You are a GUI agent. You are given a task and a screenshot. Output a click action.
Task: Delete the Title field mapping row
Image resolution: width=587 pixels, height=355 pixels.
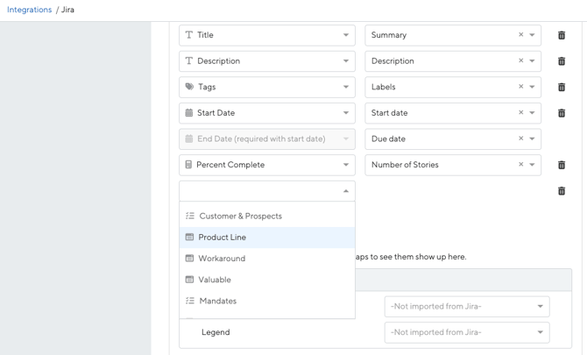(562, 35)
